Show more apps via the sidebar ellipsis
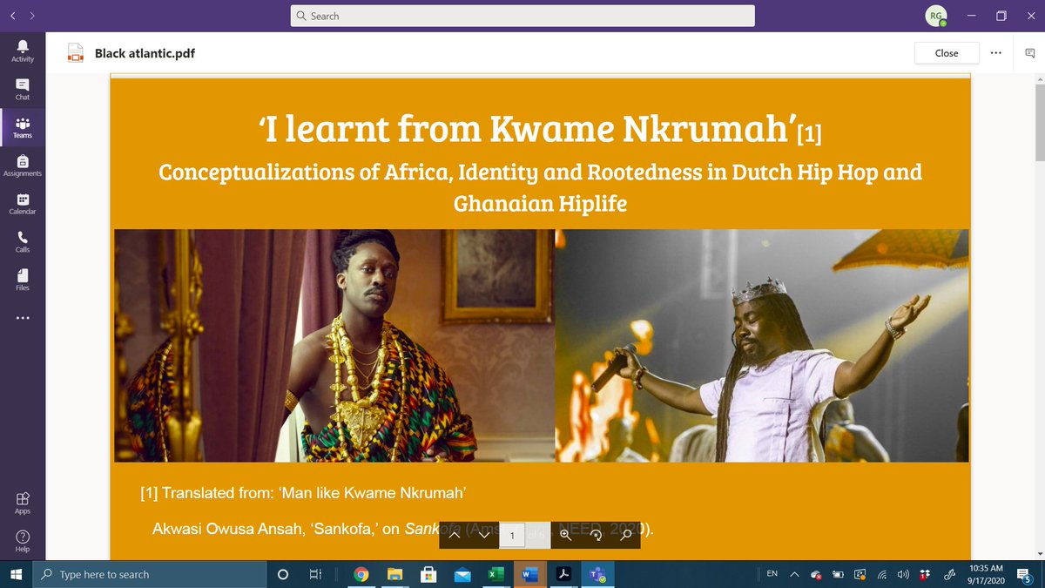 (x=23, y=318)
